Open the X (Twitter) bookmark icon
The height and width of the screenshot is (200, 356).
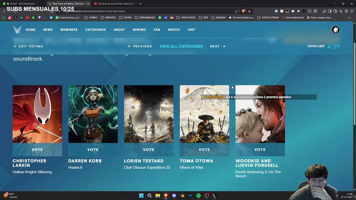pyautogui.click(x=15, y=17)
